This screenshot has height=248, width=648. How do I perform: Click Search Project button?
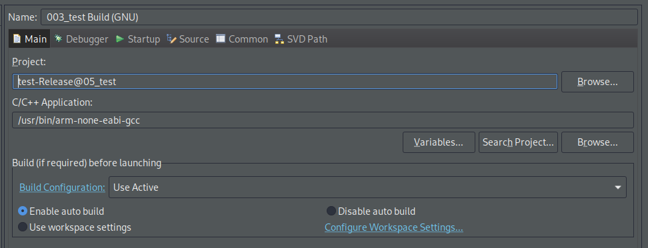[518, 142]
